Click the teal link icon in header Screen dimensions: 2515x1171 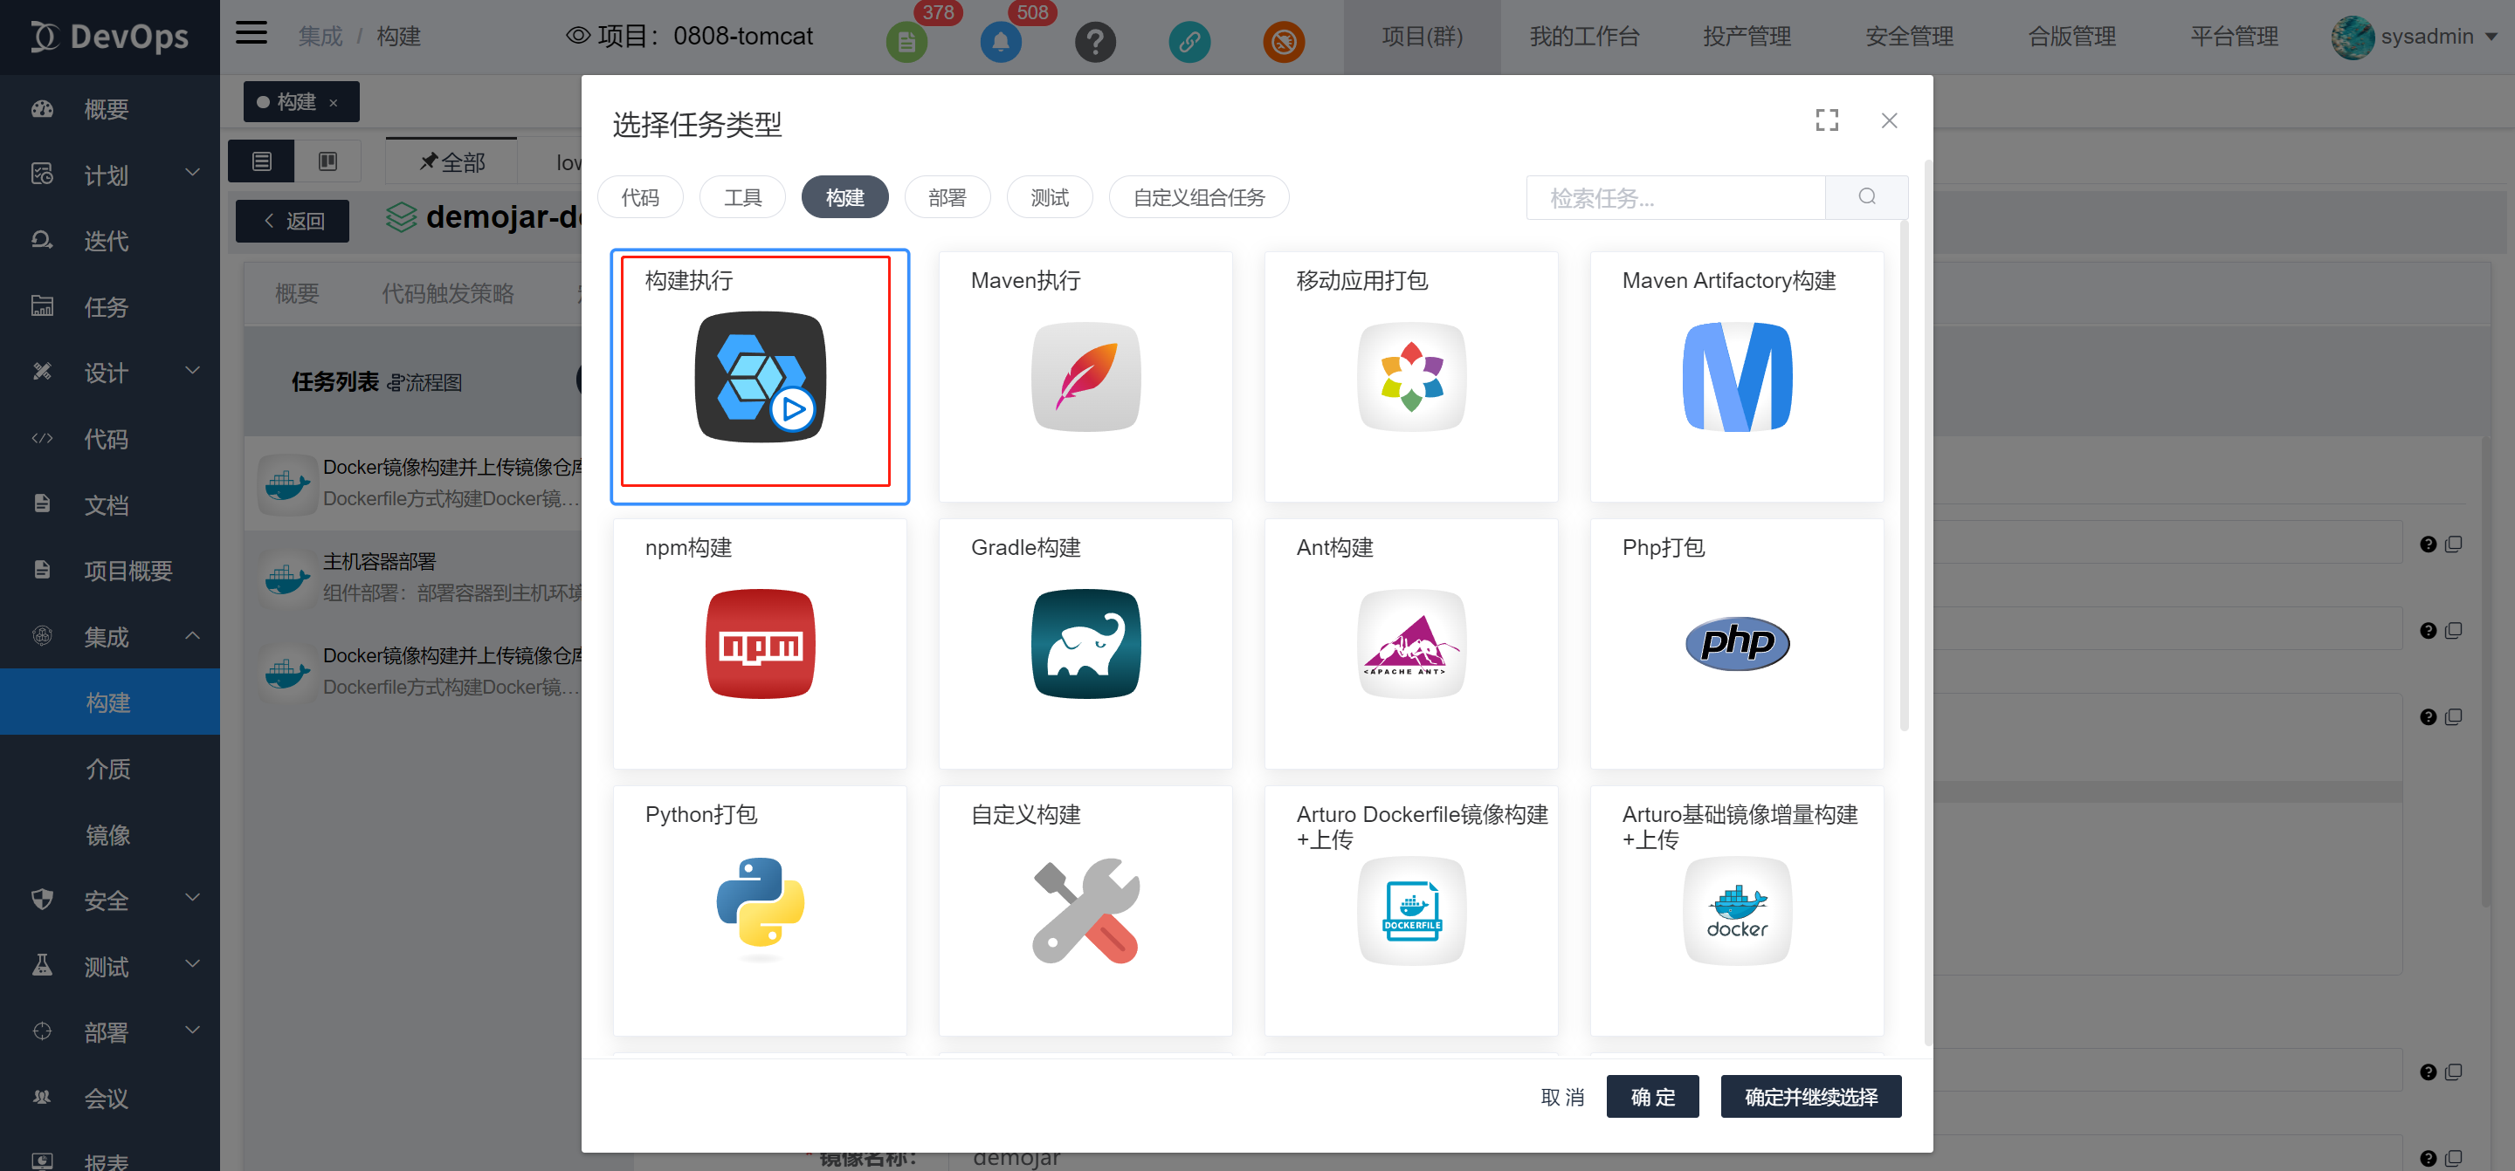1189,42
